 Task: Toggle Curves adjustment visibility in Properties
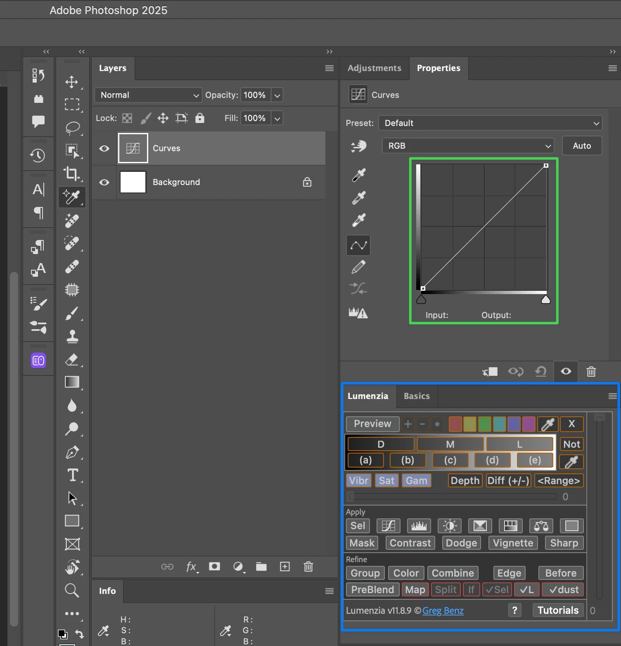[566, 371]
